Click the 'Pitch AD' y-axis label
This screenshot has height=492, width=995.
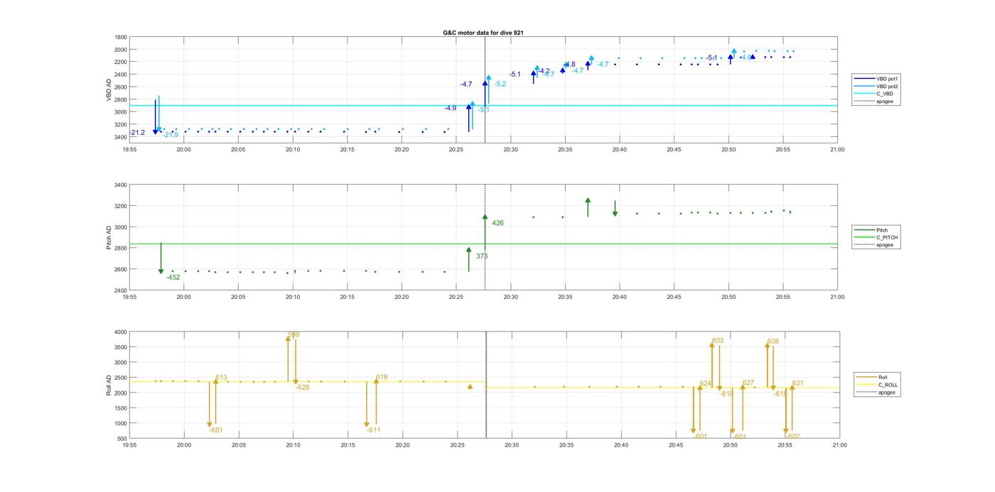pyautogui.click(x=109, y=238)
